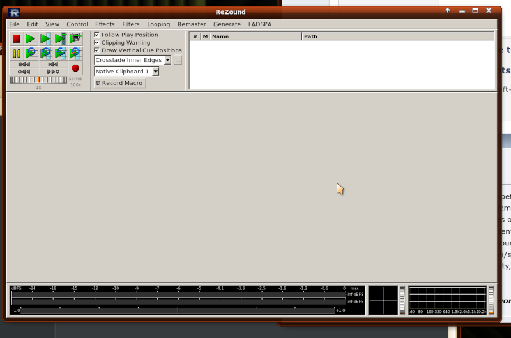
Task: Click the first loop play button
Action: point(31,54)
